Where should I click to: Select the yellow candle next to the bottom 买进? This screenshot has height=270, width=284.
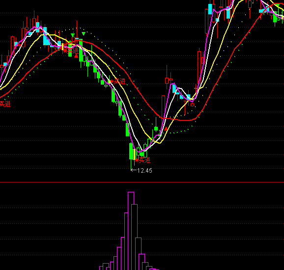tap(134, 154)
